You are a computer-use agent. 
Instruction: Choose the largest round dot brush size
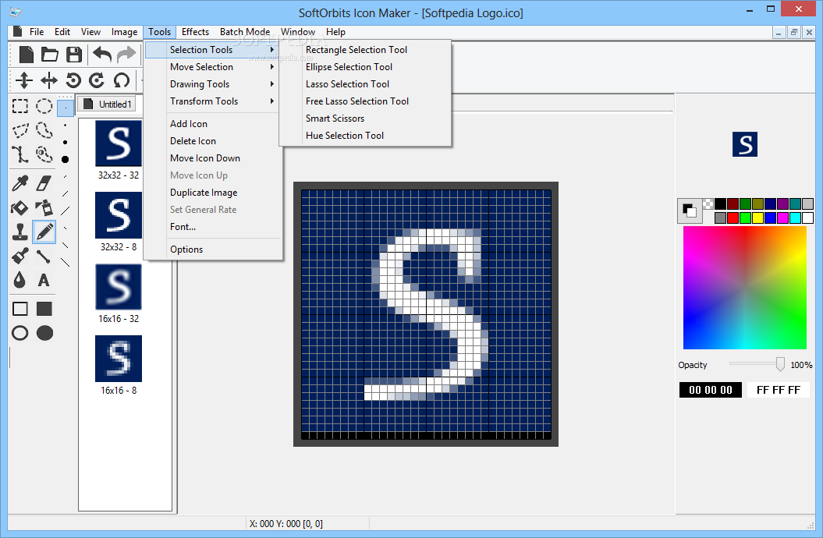point(65,159)
